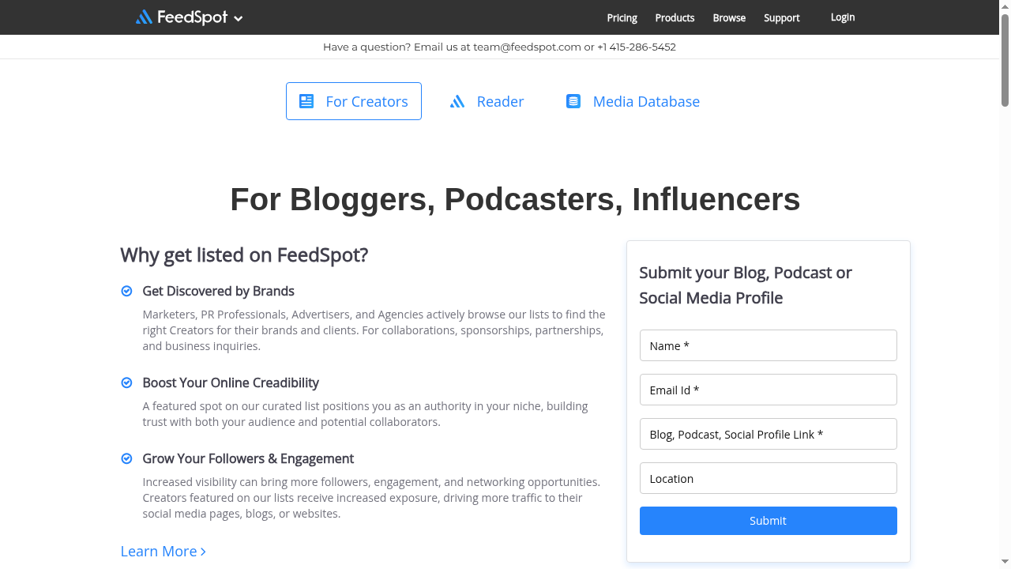Click the Media Database book icon

pos(573,101)
